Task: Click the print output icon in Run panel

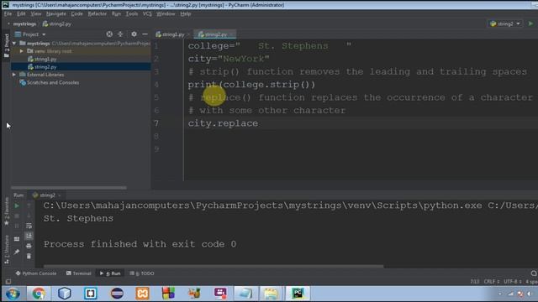Action: pyautogui.click(x=29, y=246)
